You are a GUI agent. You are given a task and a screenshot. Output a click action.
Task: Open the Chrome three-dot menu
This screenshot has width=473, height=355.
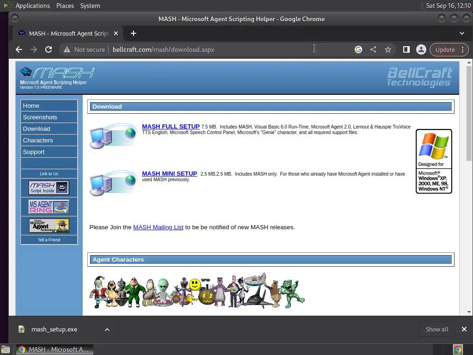click(x=463, y=49)
